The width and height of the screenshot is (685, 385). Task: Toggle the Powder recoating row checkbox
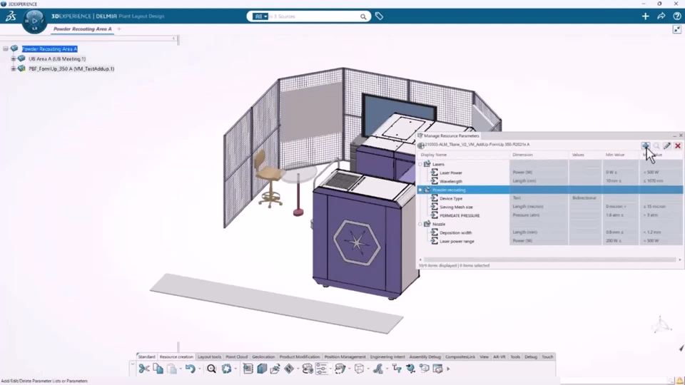pyautogui.click(x=420, y=190)
